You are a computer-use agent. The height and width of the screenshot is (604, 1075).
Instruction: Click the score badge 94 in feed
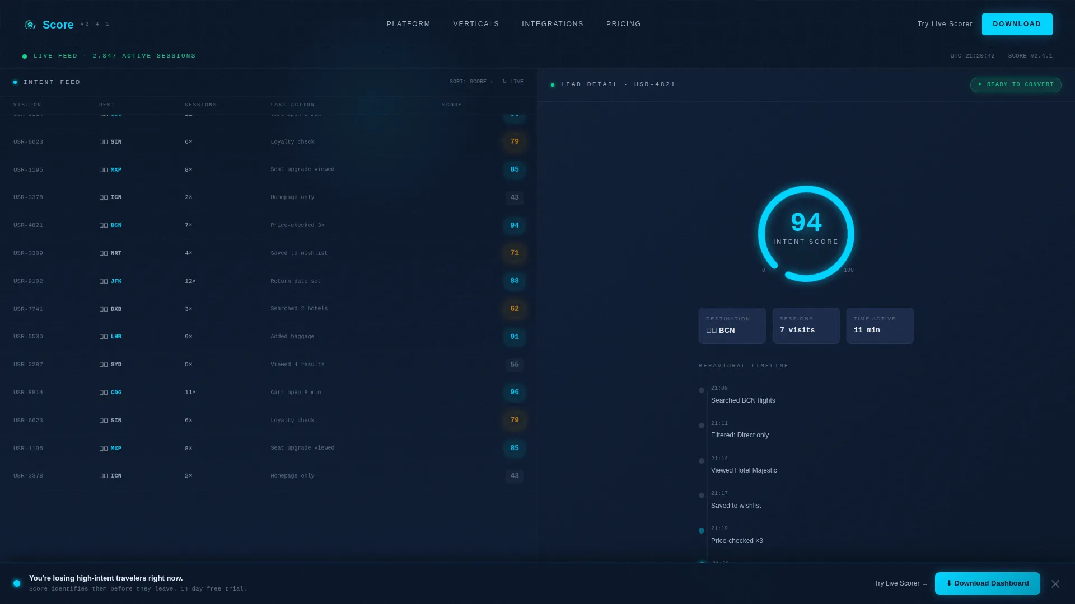(x=515, y=225)
